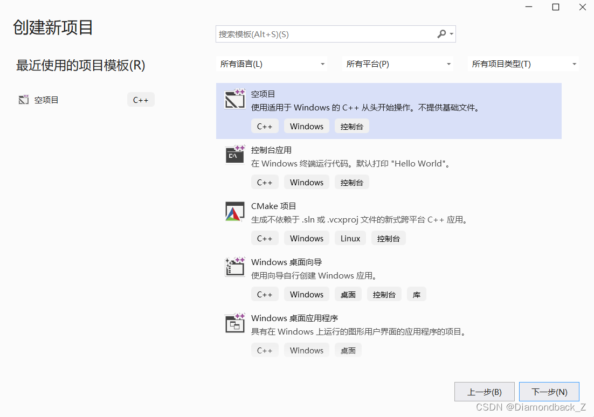Screen dimensions: 594x417
Task: Click the CMake description mentioning .vcxproj
Action: (360, 220)
